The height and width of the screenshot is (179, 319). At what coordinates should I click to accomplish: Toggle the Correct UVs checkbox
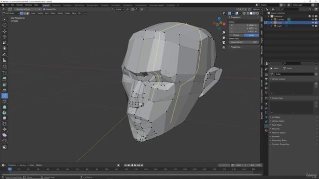tap(44, 9)
